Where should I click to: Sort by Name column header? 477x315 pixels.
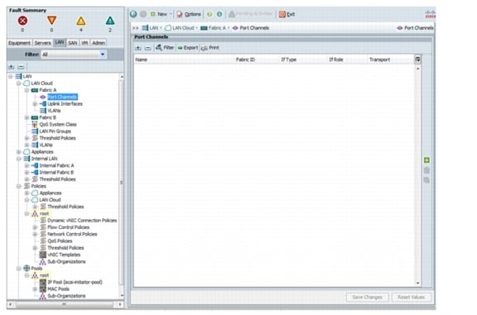tap(141, 60)
